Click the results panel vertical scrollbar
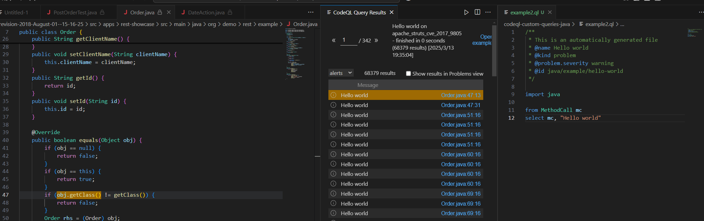This screenshot has width=704, height=221. click(x=494, y=51)
